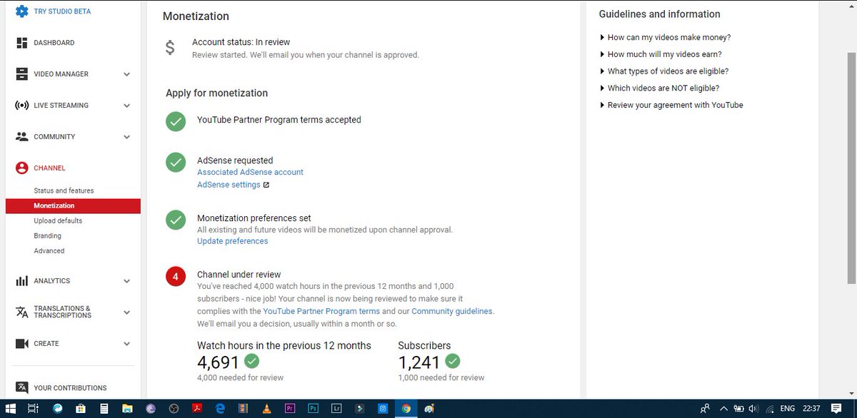Click the checkmark next to 4,691 watch hours
This screenshot has height=418, width=857.
coord(251,361)
